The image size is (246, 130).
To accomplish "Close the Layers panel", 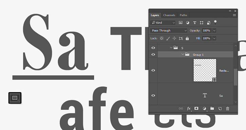I will tap(235, 11).
